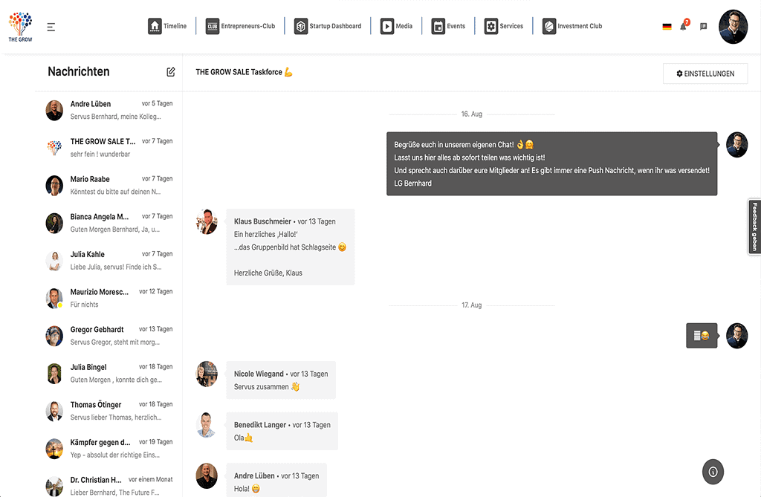Click Julia Kahle's avatar in list
761x497 pixels.
coord(54,261)
